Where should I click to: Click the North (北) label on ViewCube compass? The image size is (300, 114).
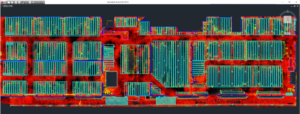tap(288, 12)
